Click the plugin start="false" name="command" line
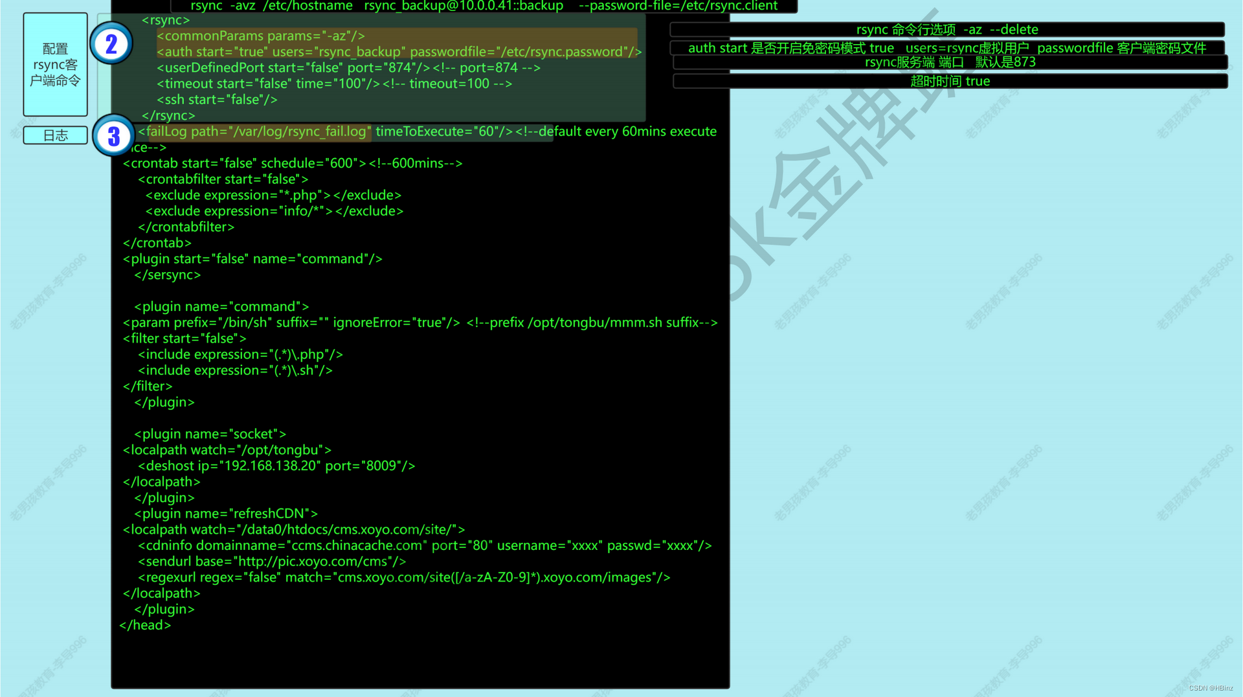 coord(252,258)
